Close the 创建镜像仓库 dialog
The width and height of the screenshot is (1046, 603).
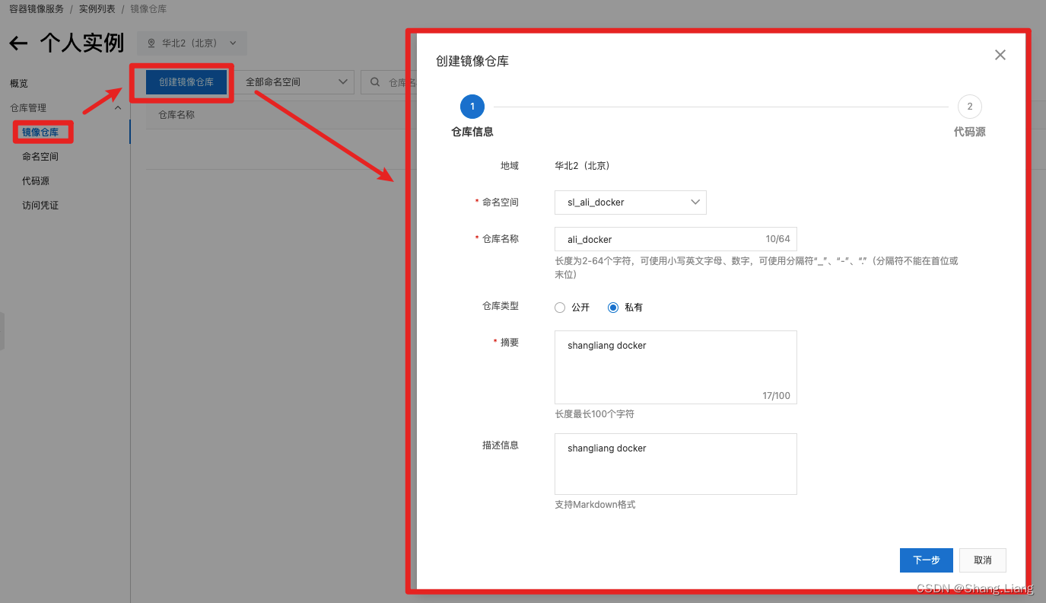point(1000,55)
